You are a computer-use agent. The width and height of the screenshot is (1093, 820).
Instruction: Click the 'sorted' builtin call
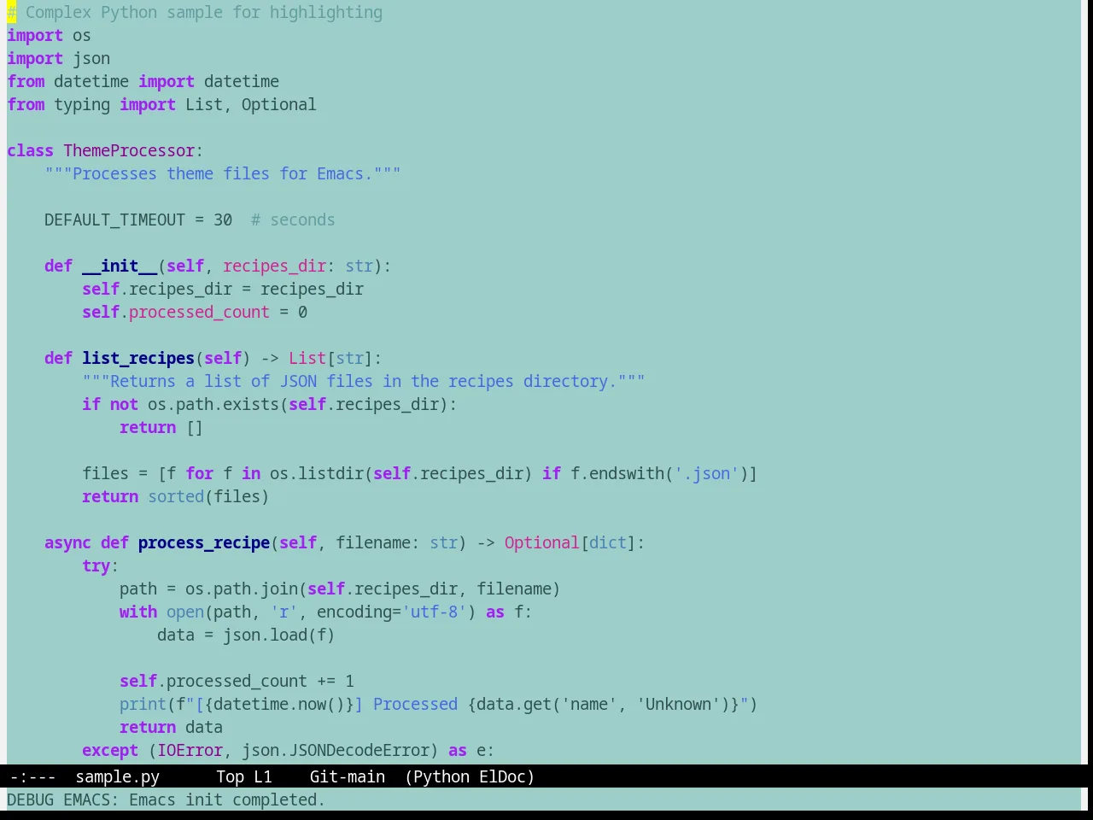coord(176,497)
